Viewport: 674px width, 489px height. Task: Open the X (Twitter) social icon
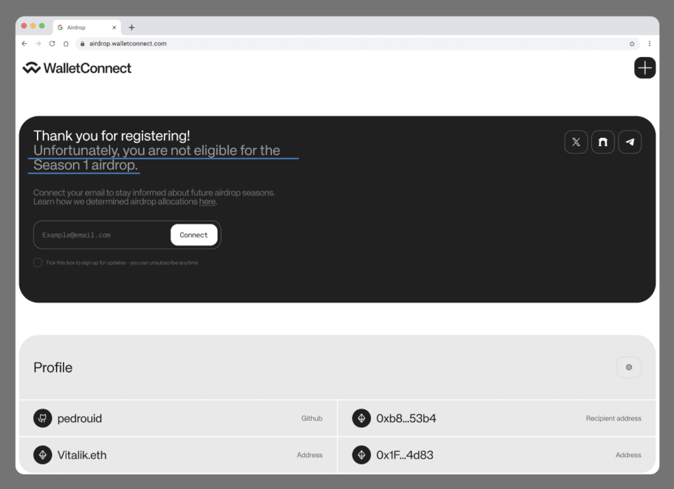576,142
